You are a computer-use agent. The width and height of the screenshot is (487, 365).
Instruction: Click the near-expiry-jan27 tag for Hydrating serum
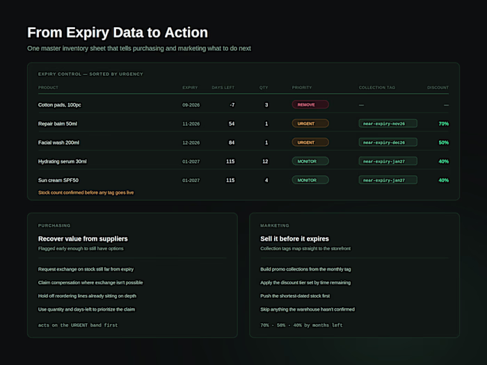(x=388, y=161)
